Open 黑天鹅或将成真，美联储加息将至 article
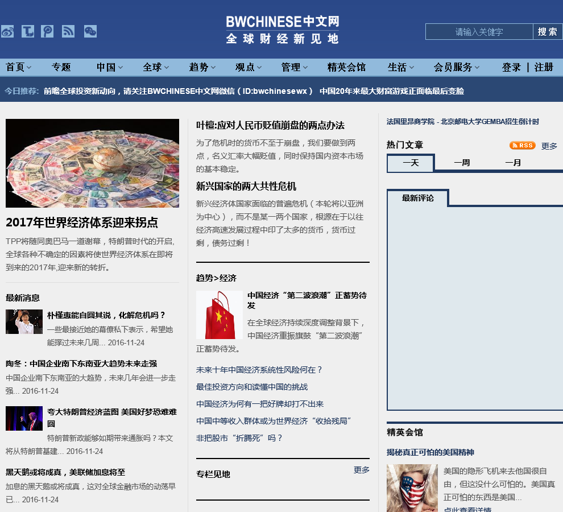Viewport: 563px width, 512px height. [65, 472]
